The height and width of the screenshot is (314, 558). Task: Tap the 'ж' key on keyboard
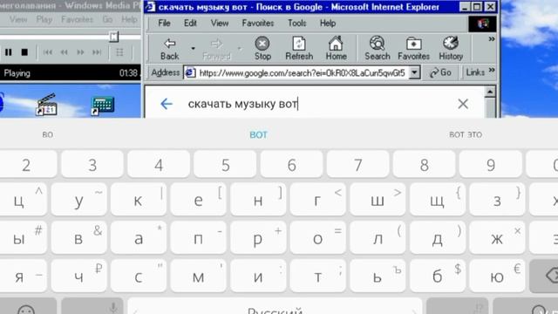497,238
